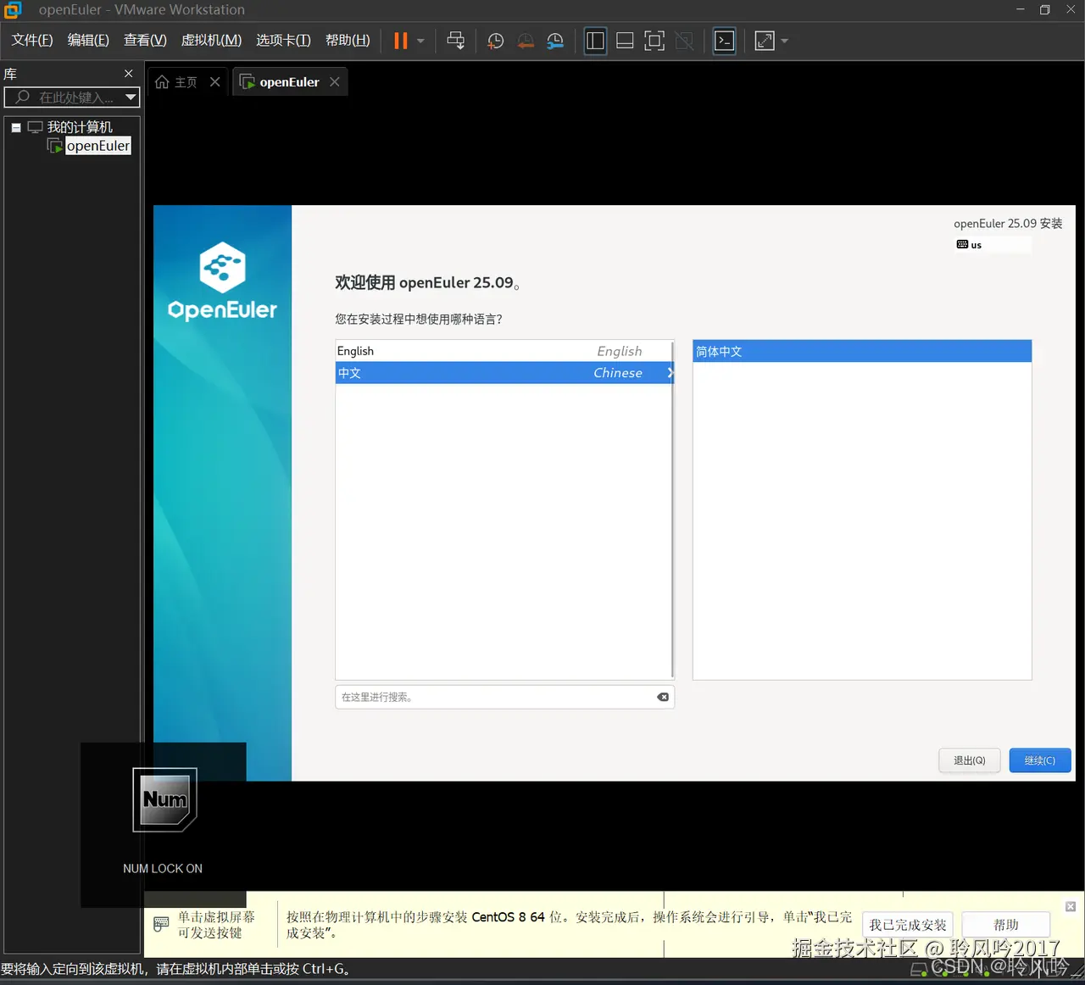Open the library search dropdown arrow
1085x985 pixels.
click(x=131, y=97)
